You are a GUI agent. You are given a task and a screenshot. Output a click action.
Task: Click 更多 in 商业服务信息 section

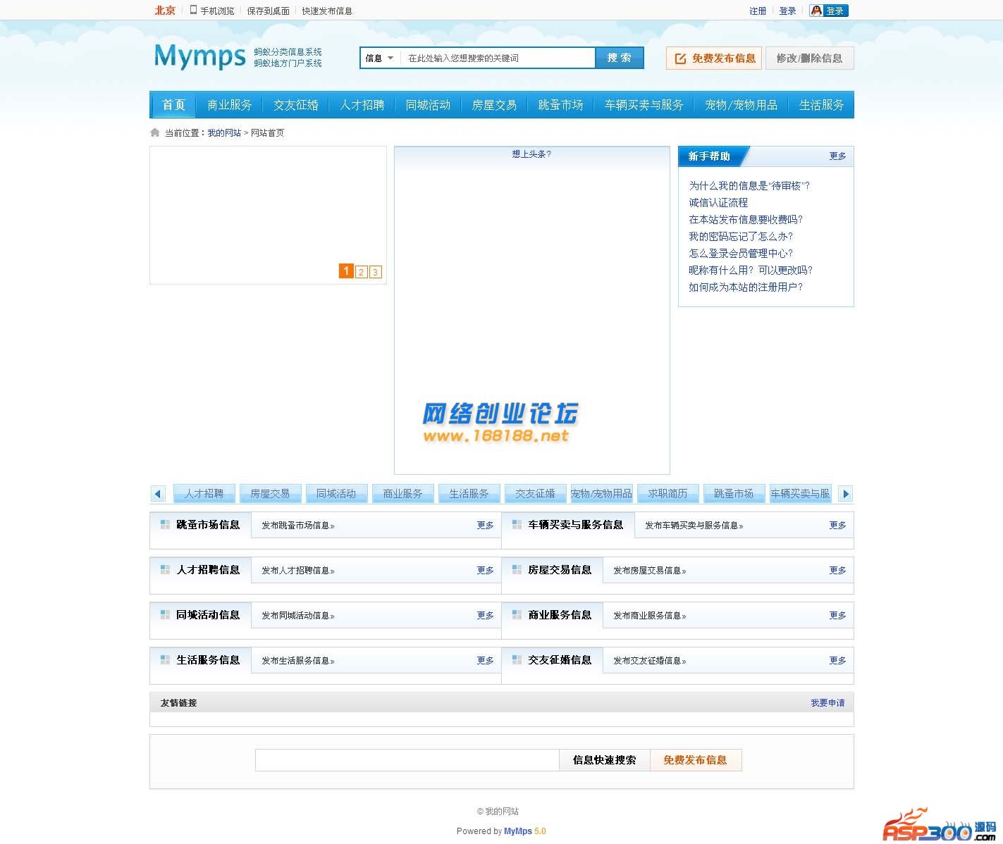(x=837, y=615)
